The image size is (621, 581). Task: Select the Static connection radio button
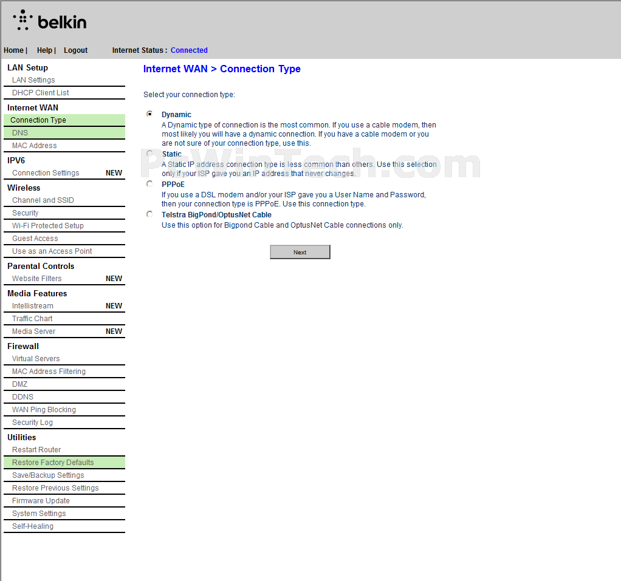[149, 154]
